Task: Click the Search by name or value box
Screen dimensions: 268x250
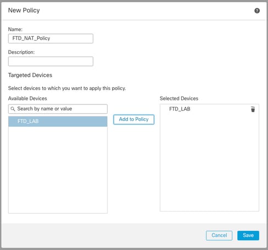Action: coord(58,109)
